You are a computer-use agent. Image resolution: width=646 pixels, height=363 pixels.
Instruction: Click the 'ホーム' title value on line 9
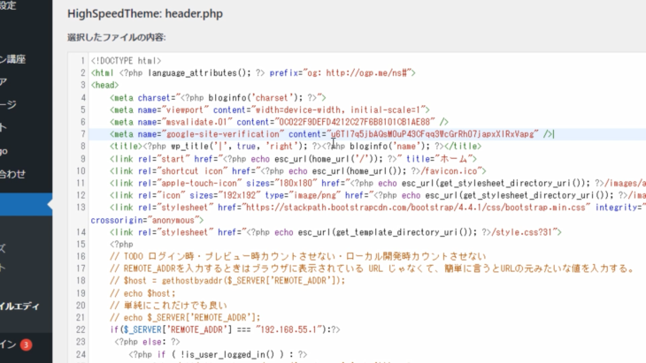click(x=454, y=159)
